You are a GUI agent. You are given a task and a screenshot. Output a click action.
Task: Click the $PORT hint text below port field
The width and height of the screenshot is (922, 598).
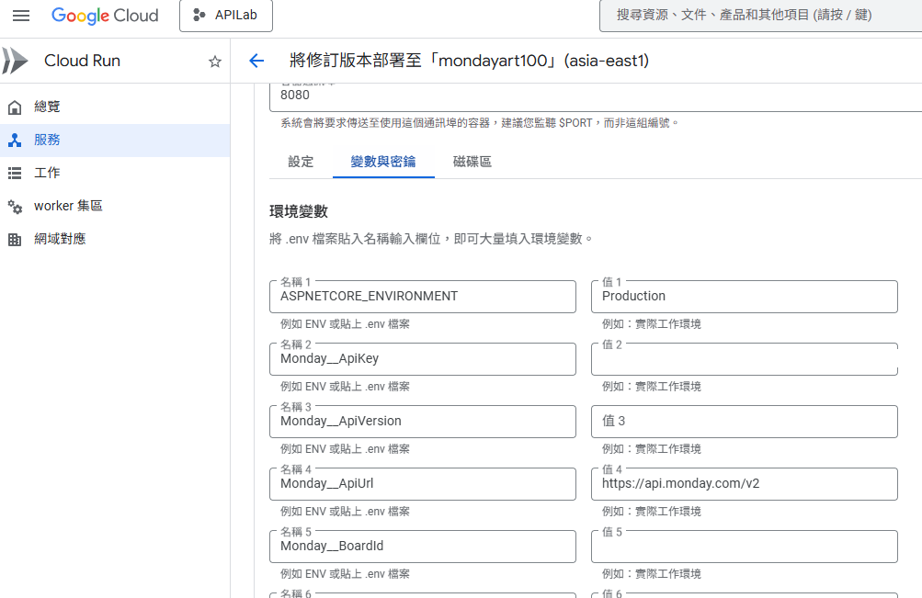coord(479,123)
